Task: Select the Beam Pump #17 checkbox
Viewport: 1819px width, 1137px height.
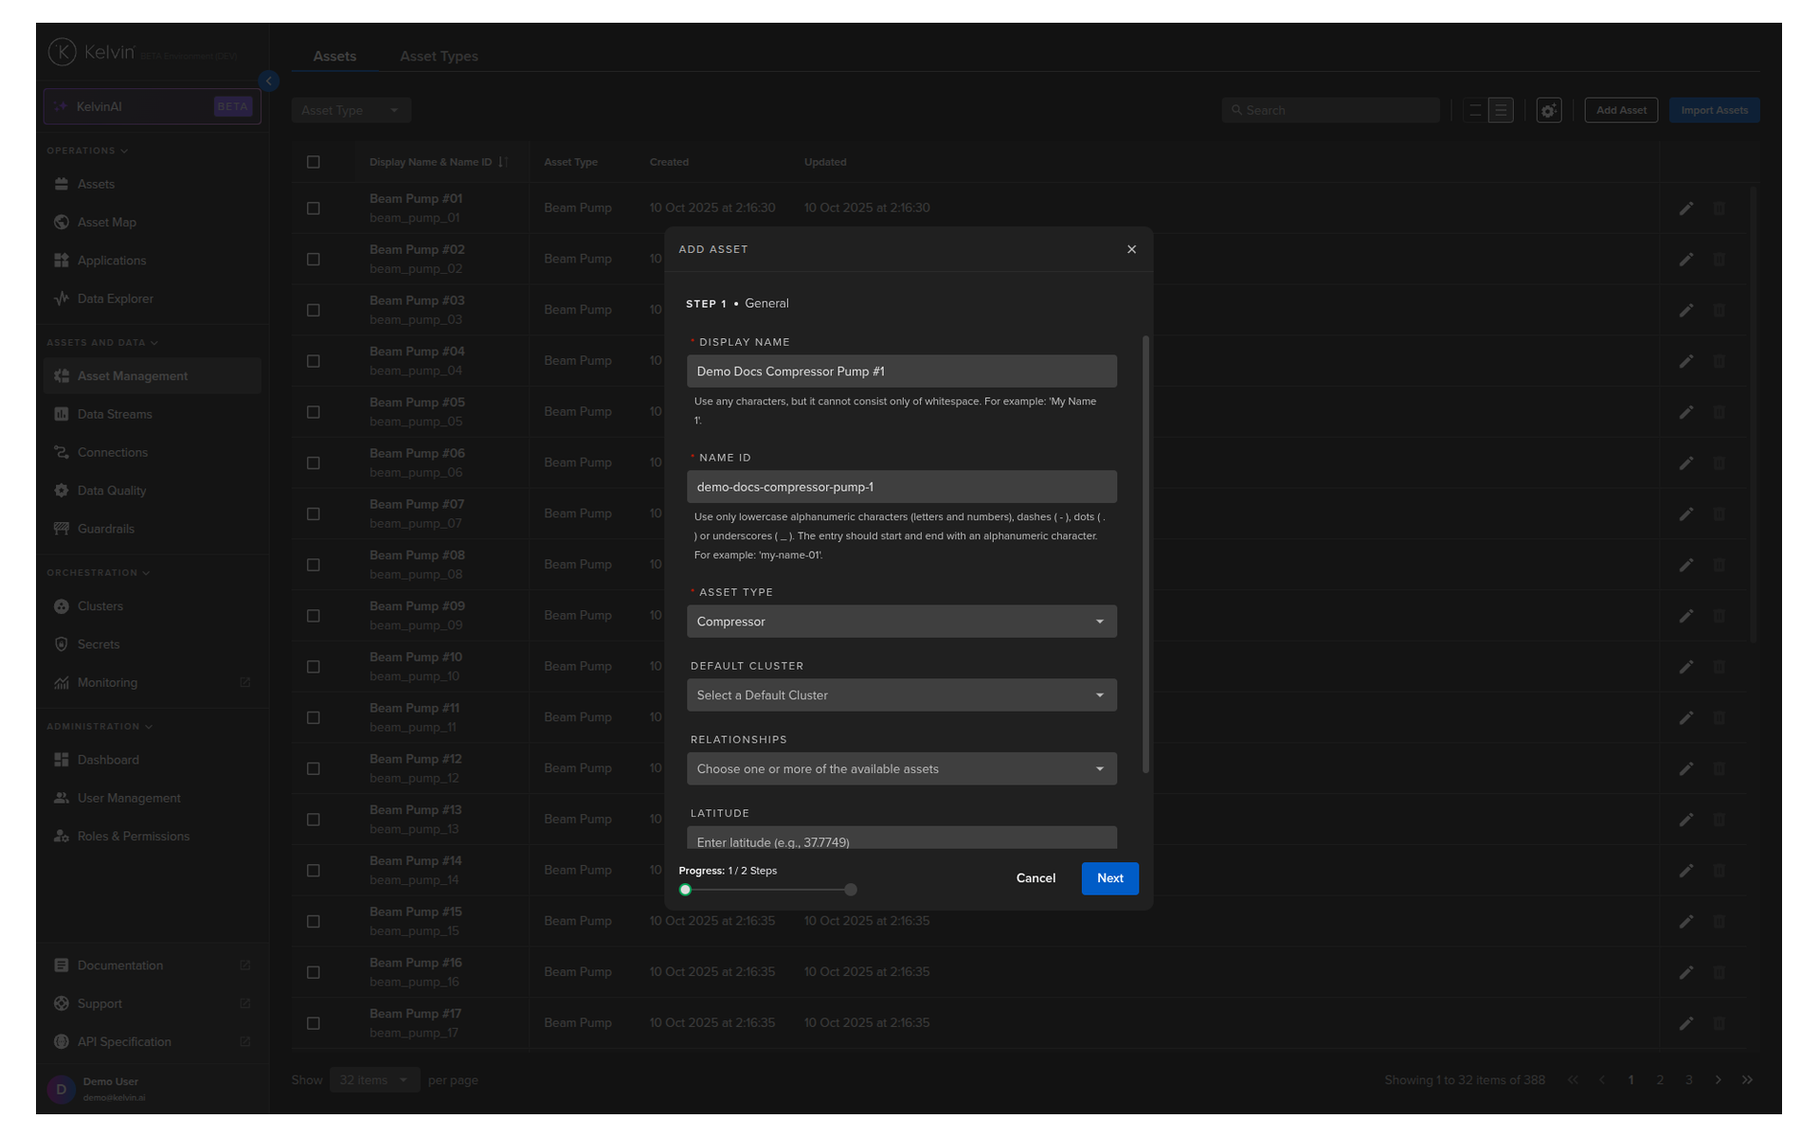Action: tap(314, 1023)
